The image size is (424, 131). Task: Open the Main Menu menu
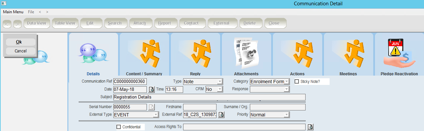13,12
